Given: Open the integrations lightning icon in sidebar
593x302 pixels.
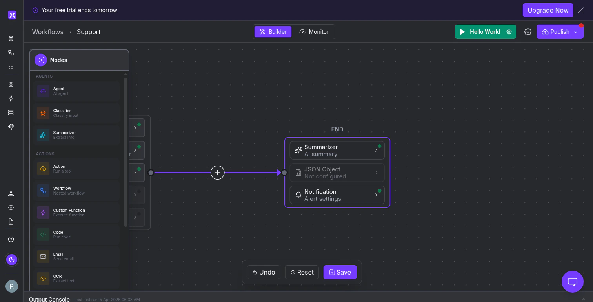Looking at the screenshot, I should [x=11, y=98].
